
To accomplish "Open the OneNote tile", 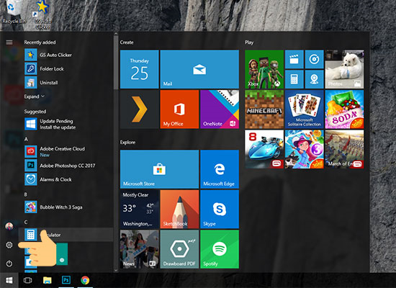I will (x=220, y=109).
